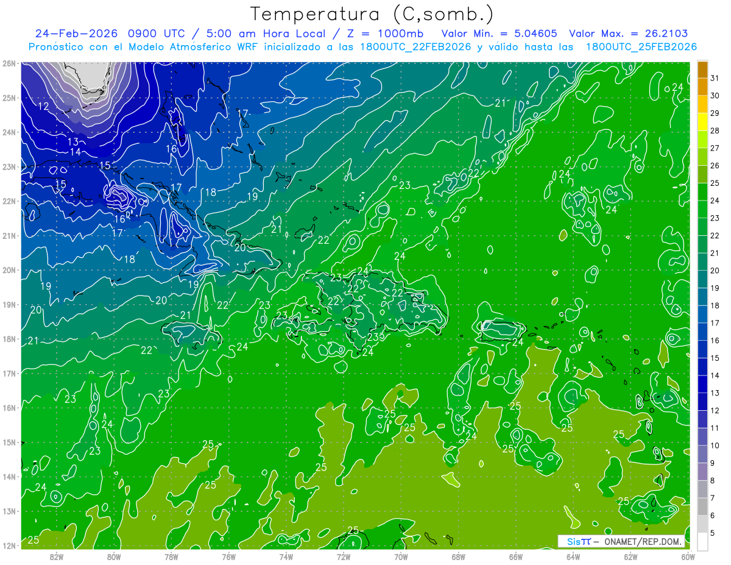Click the '66W' longitude axis label

tap(515, 556)
